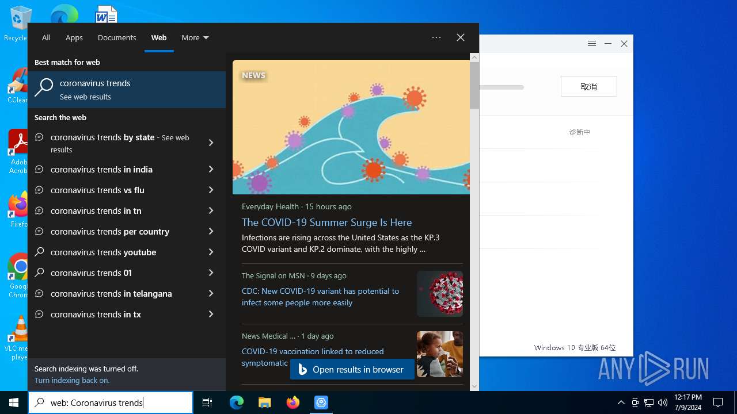The height and width of the screenshot is (414, 737).
Task: Select 'coronavirus trends youtube' suggestion text
Action: pos(103,252)
